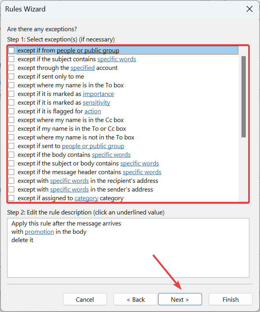Click the exceptions list scrollbar thumb
This screenshot has width=260, height=312.
pos(243,97)
